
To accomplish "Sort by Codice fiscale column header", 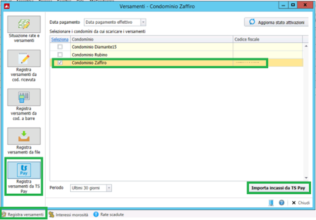I will [x=268, y=39].
